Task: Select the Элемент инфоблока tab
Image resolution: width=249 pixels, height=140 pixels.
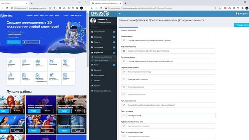Action: pos(128,30)
